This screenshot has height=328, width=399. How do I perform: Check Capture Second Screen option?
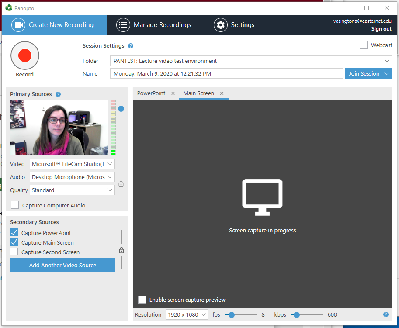(x=14, y=252)
